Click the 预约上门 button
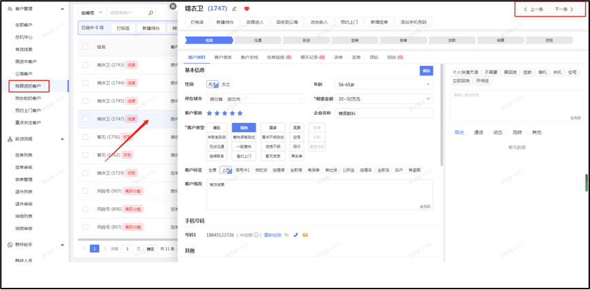Viewport: 590px width, 290px height. [x=349, y=22]
